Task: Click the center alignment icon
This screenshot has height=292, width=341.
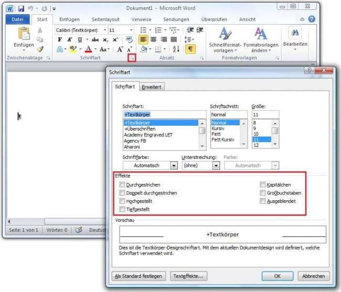Action: point(154,39)
